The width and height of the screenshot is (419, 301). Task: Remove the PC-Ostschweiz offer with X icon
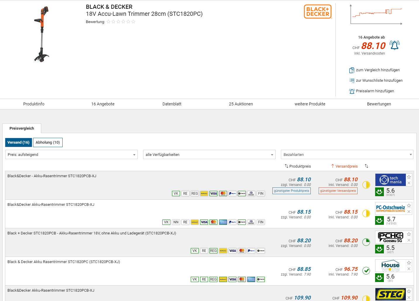pos(409,212)
